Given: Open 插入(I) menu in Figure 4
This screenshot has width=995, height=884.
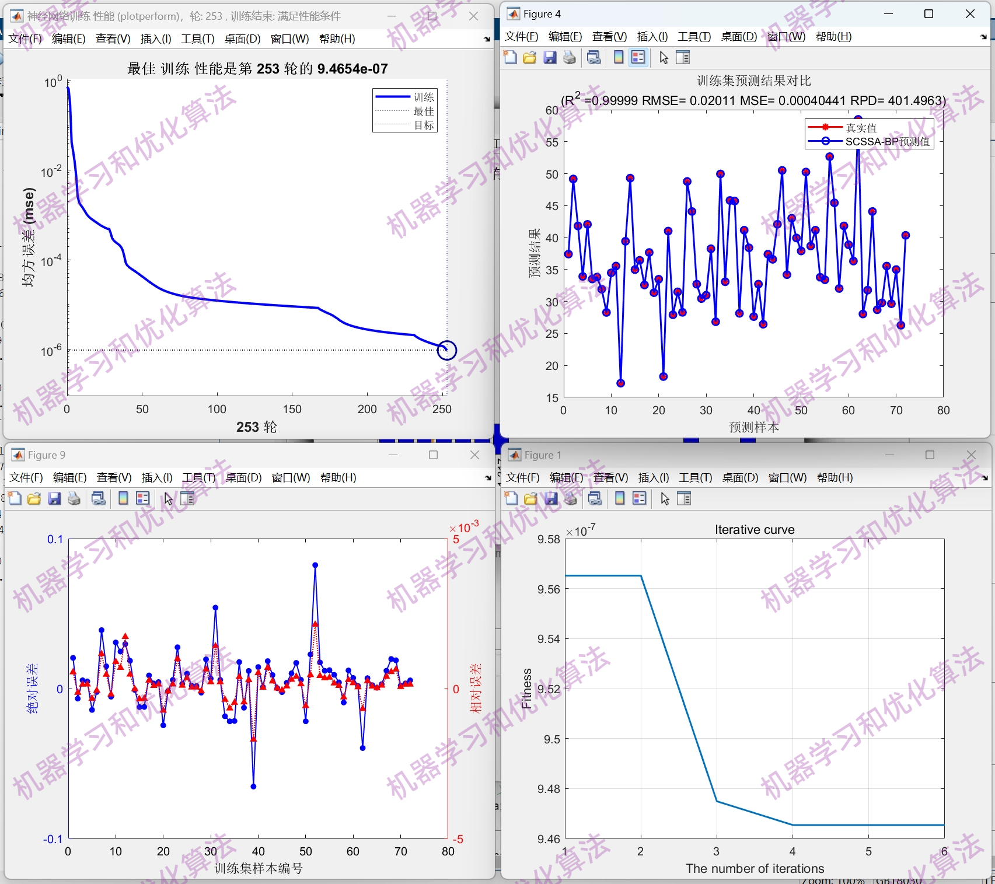Looking at the screenshot, I should 652,37.
